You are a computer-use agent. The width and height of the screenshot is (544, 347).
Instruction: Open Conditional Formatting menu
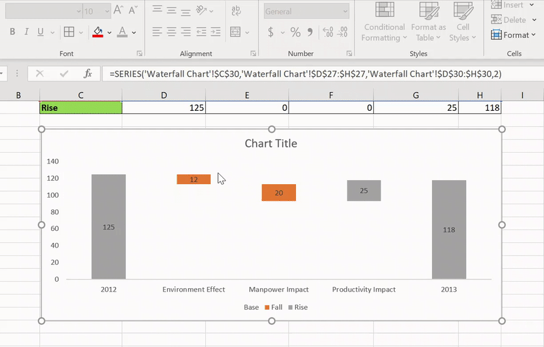tap(384, 21)
